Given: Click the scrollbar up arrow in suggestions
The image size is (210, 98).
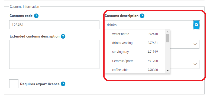Looking at the screenshot, I should click(167, 32).
